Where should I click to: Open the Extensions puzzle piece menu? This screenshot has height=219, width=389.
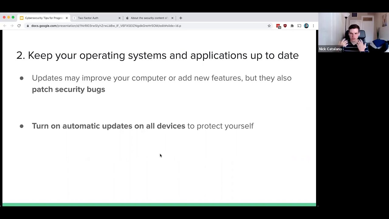coord(292,26)
